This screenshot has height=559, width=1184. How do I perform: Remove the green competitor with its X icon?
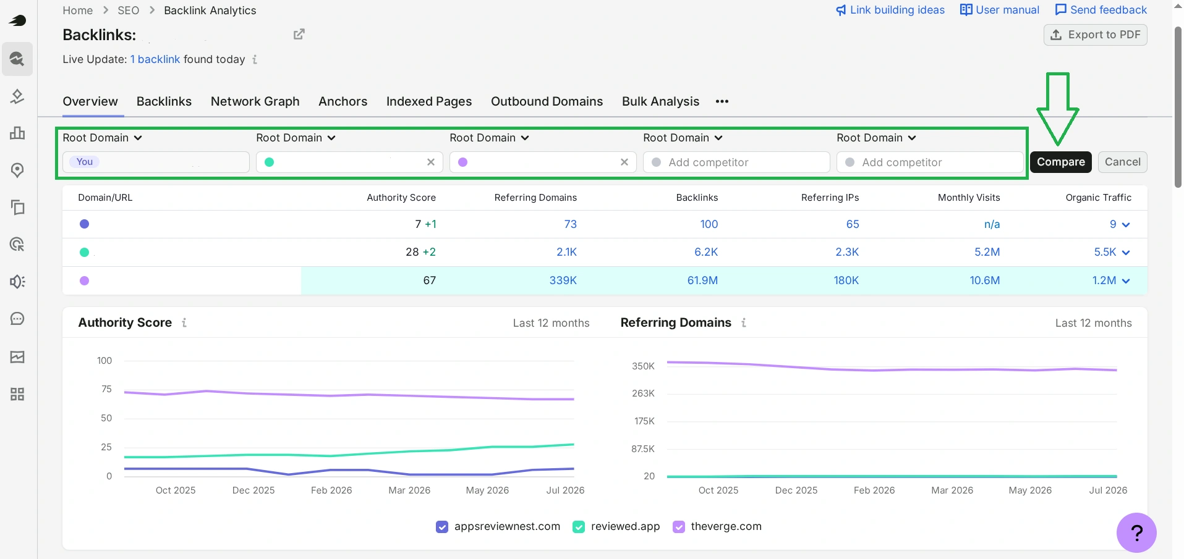tap(431, 162)
